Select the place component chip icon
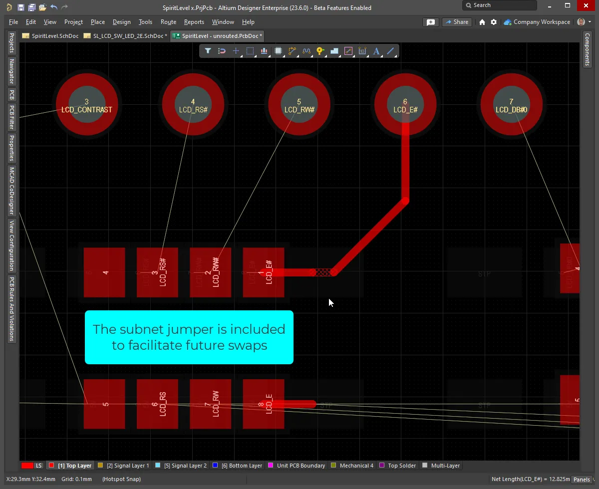Image resolution: width=599 pixels, height=489 pixels. coord(279,51)
